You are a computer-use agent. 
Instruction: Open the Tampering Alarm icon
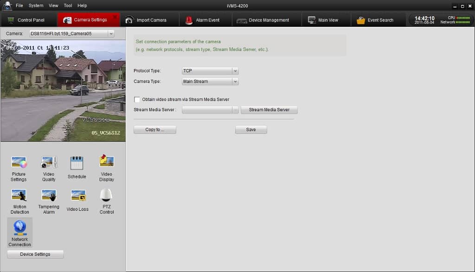tap(49, 195)
